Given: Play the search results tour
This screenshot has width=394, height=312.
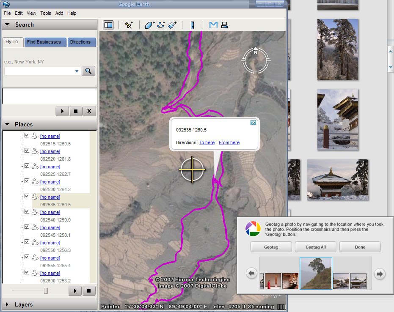Looking at the screenshot, I should pyautogui.click(x=62, y=111).
